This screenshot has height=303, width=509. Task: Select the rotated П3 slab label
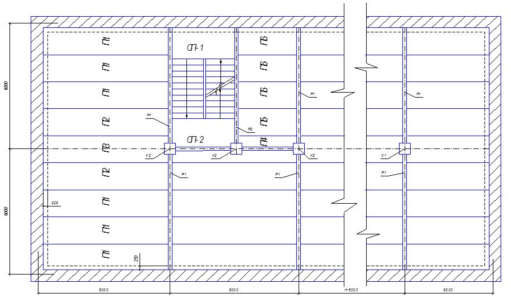(105, 148)
